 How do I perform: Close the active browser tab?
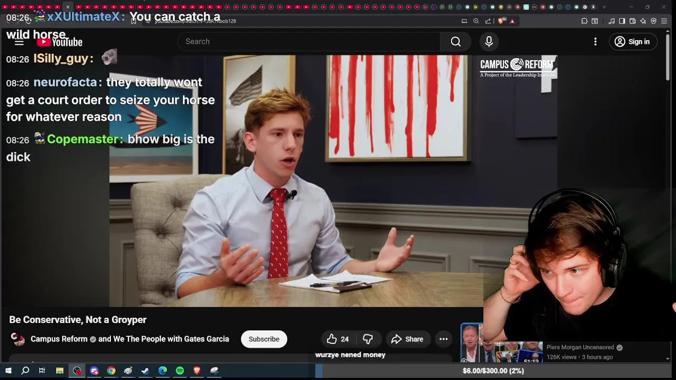coord(68,7)
